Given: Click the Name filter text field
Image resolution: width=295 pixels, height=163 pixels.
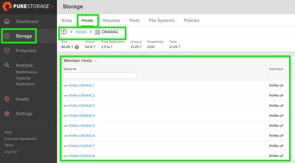Looking at the screenshot, I should tap(100, 76).
